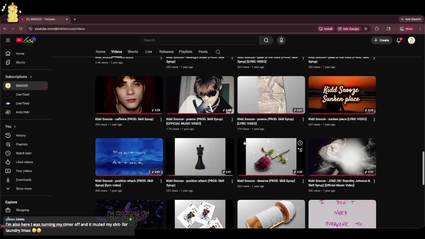Expand the You section
425x239 pixels.
(11, 126)
